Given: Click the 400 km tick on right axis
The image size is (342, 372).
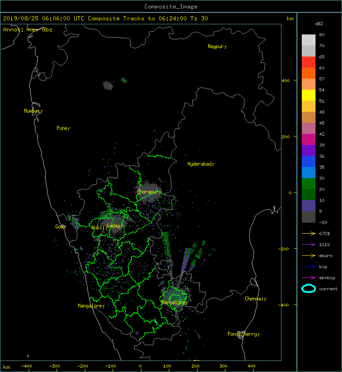Looking at the screenshot, I should (286, 81).
